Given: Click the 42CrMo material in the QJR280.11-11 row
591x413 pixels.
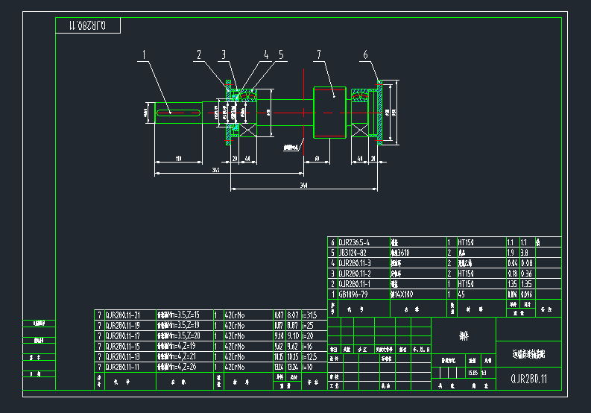Looking at the screenshot, I should point(248,367).
